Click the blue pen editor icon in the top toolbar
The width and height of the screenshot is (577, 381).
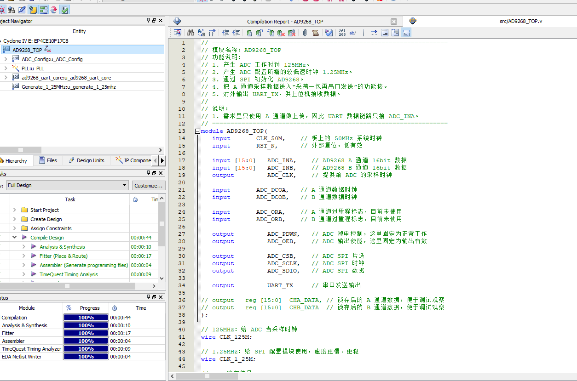coord(22,9)
